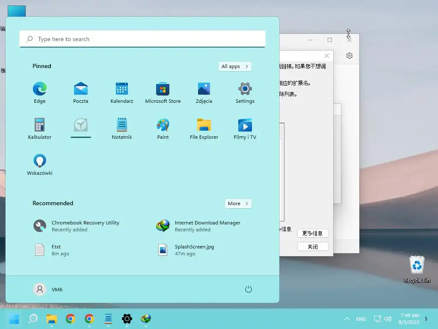Launch the Kalkulator app

coord(40,129)
